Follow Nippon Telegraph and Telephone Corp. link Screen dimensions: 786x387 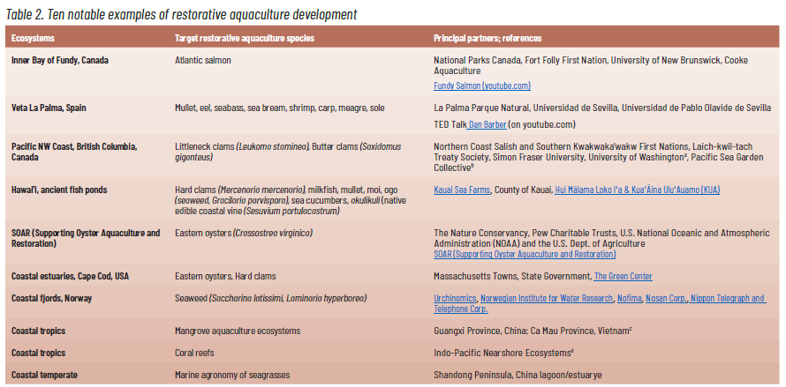pyautogui.click(x=728, y=298)
